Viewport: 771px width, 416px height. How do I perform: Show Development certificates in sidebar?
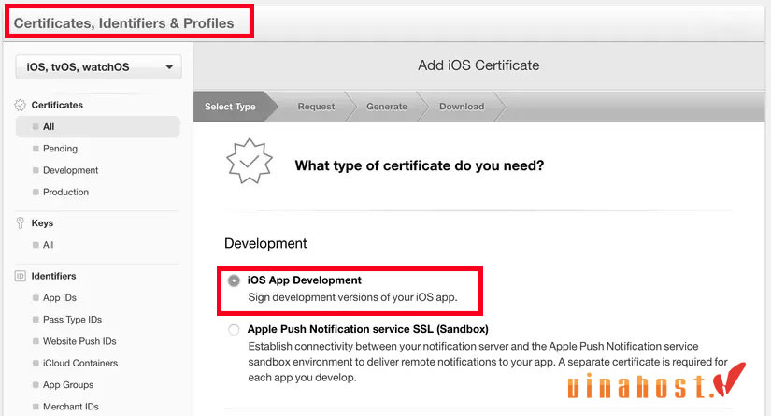tap(70, 170)
